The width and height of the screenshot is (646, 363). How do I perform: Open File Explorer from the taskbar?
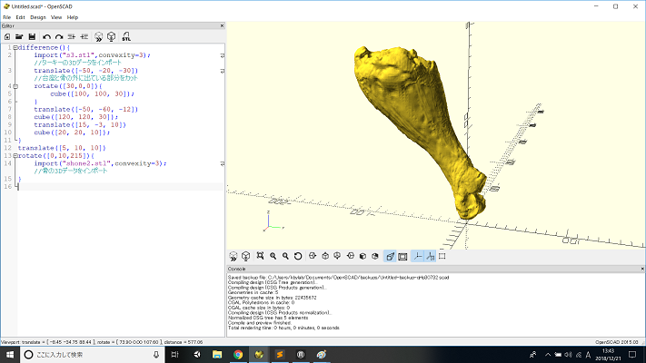click(x=217, y=354)
